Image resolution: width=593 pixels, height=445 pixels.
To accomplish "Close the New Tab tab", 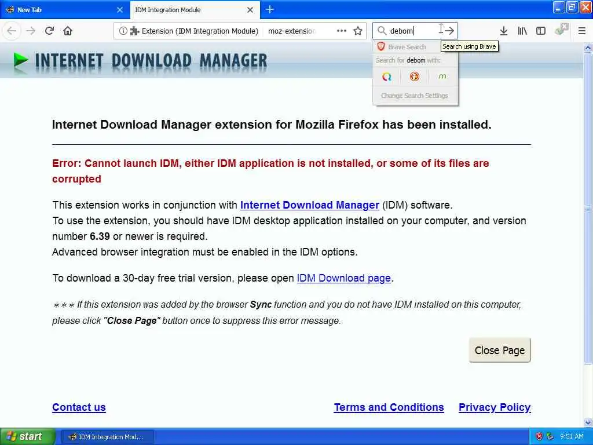I will point(120,10).
